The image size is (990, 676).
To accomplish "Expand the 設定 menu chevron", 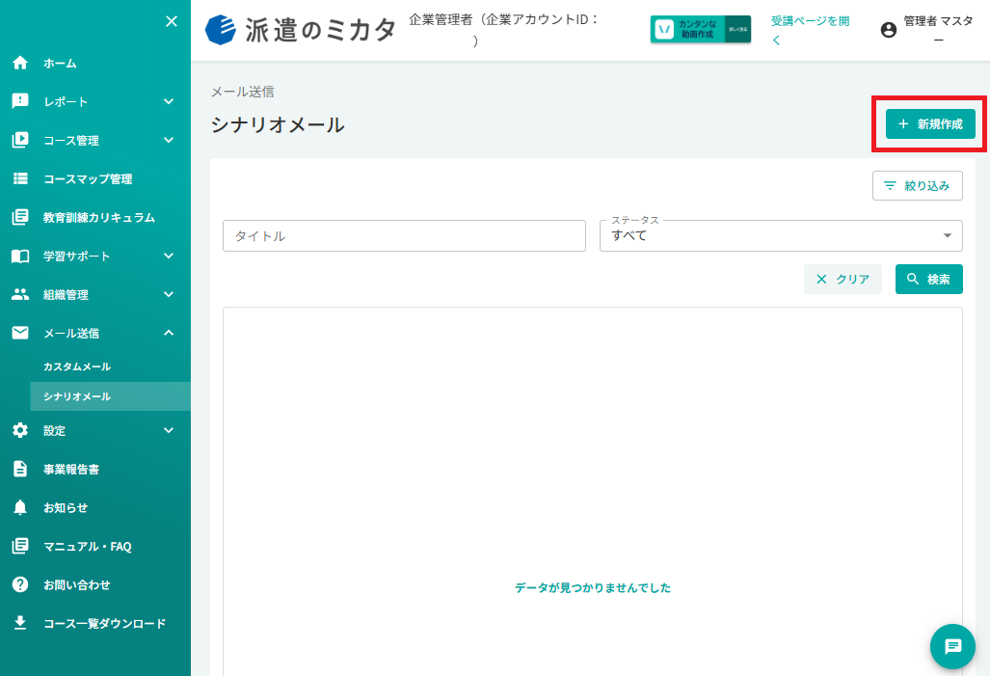I will click(x=169, y=430).
